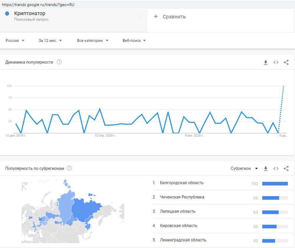
Task: Share the popularity dynamics chart
Action: 286,62
